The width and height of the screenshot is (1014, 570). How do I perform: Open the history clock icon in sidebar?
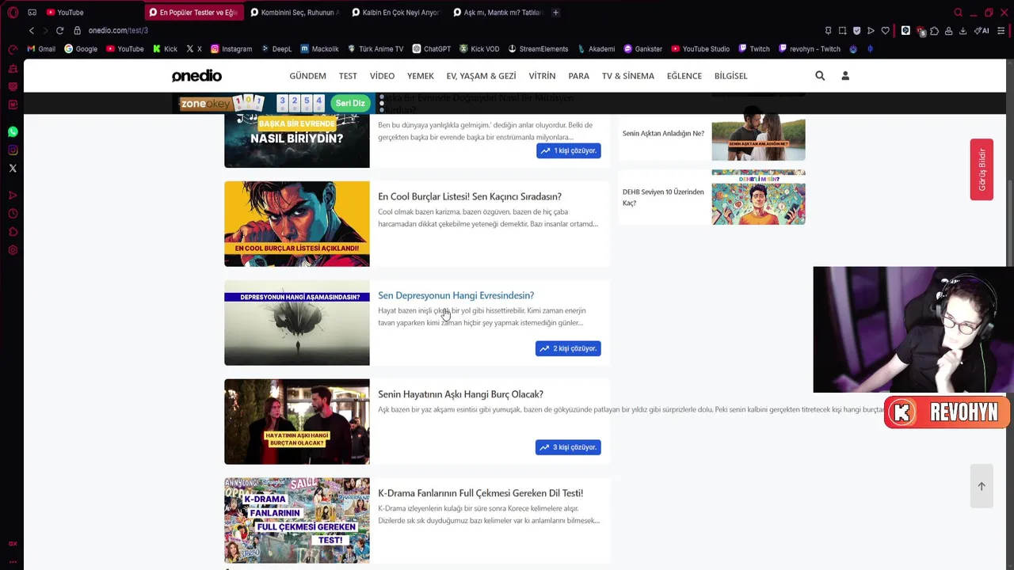click(13, 214)
